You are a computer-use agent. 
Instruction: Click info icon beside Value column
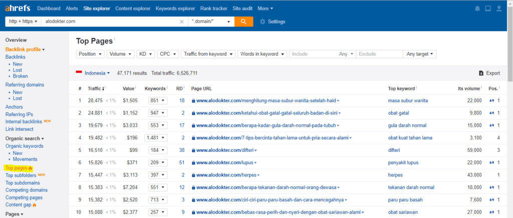coord(136,88)
